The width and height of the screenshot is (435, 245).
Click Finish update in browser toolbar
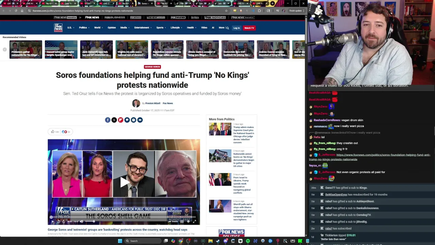[295, 11]
